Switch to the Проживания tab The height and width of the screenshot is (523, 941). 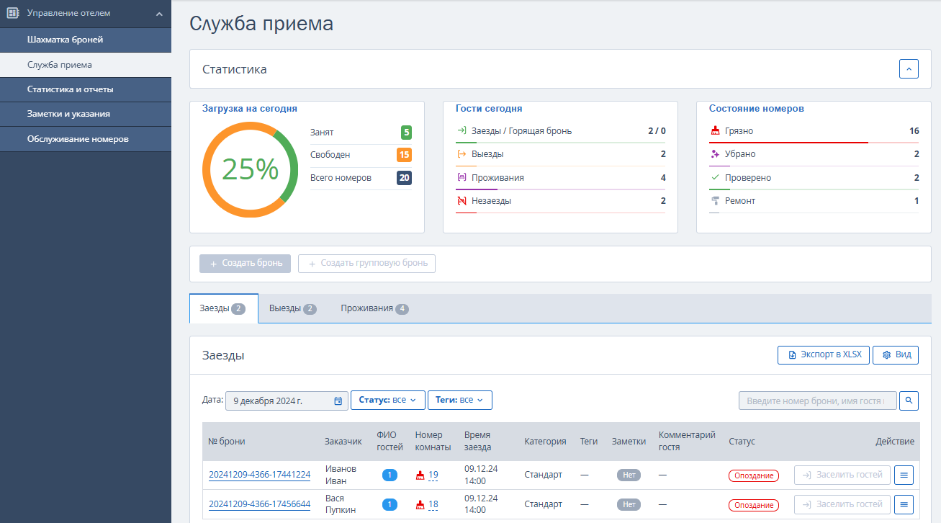(375, 308)
